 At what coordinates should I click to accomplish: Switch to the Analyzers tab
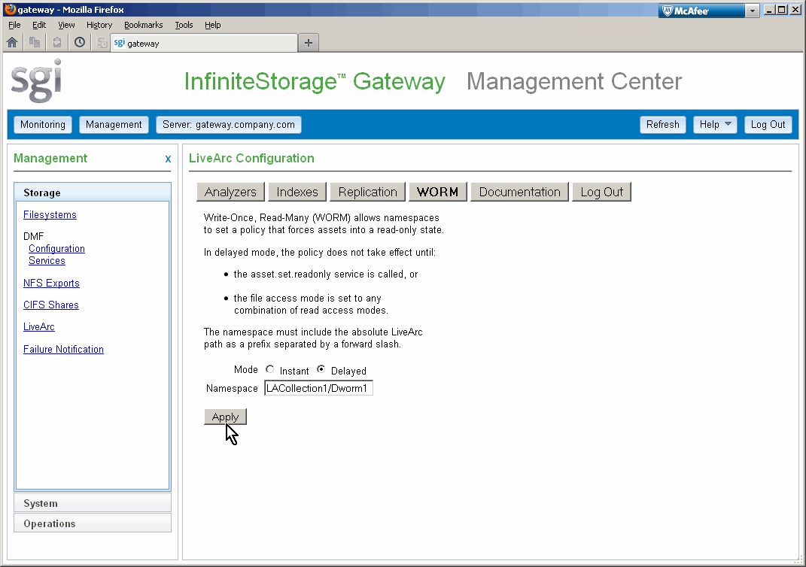click(x=230, y=192)
